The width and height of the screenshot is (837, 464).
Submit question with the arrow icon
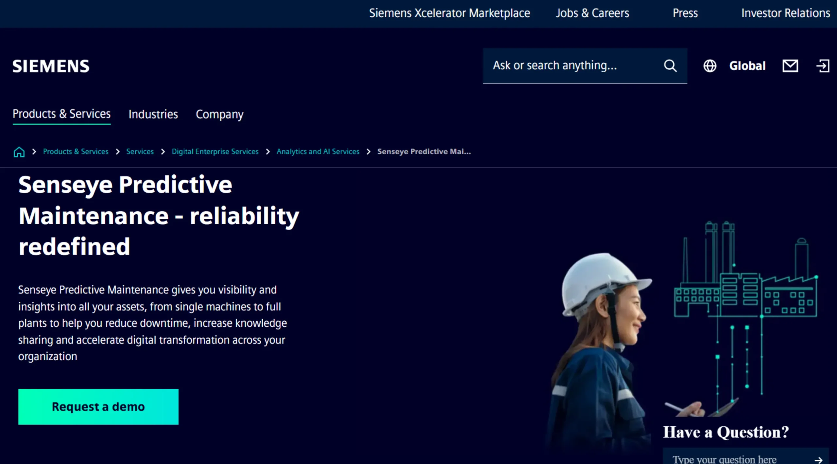(818, 459)
